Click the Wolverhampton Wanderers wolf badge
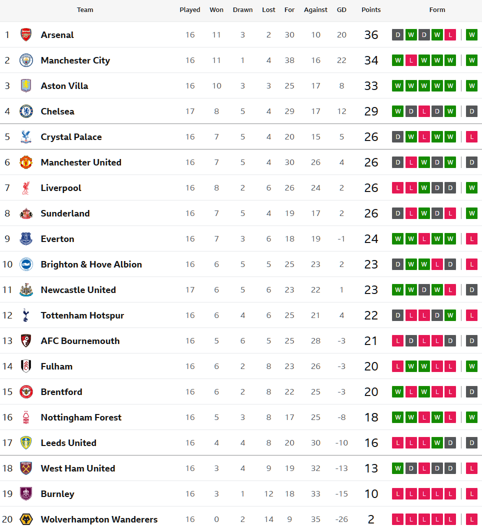482x529 pixels. coord(26,519)
